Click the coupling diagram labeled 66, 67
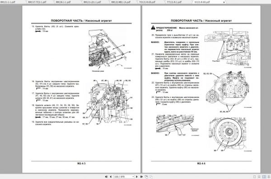271x179 pixels. [178, 125]
